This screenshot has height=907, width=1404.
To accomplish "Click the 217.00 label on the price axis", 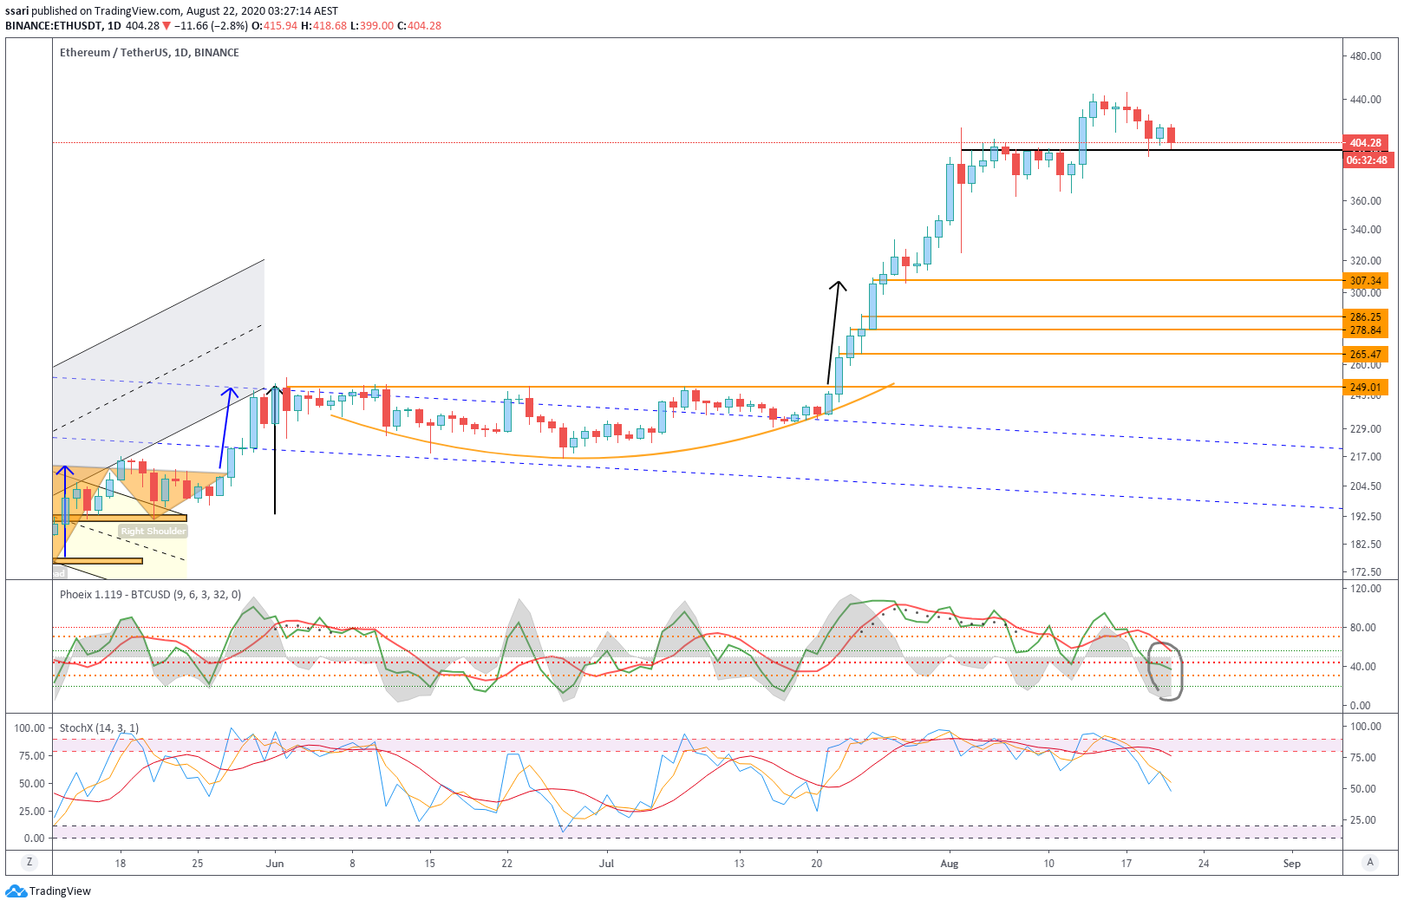I will (1366, 457).
